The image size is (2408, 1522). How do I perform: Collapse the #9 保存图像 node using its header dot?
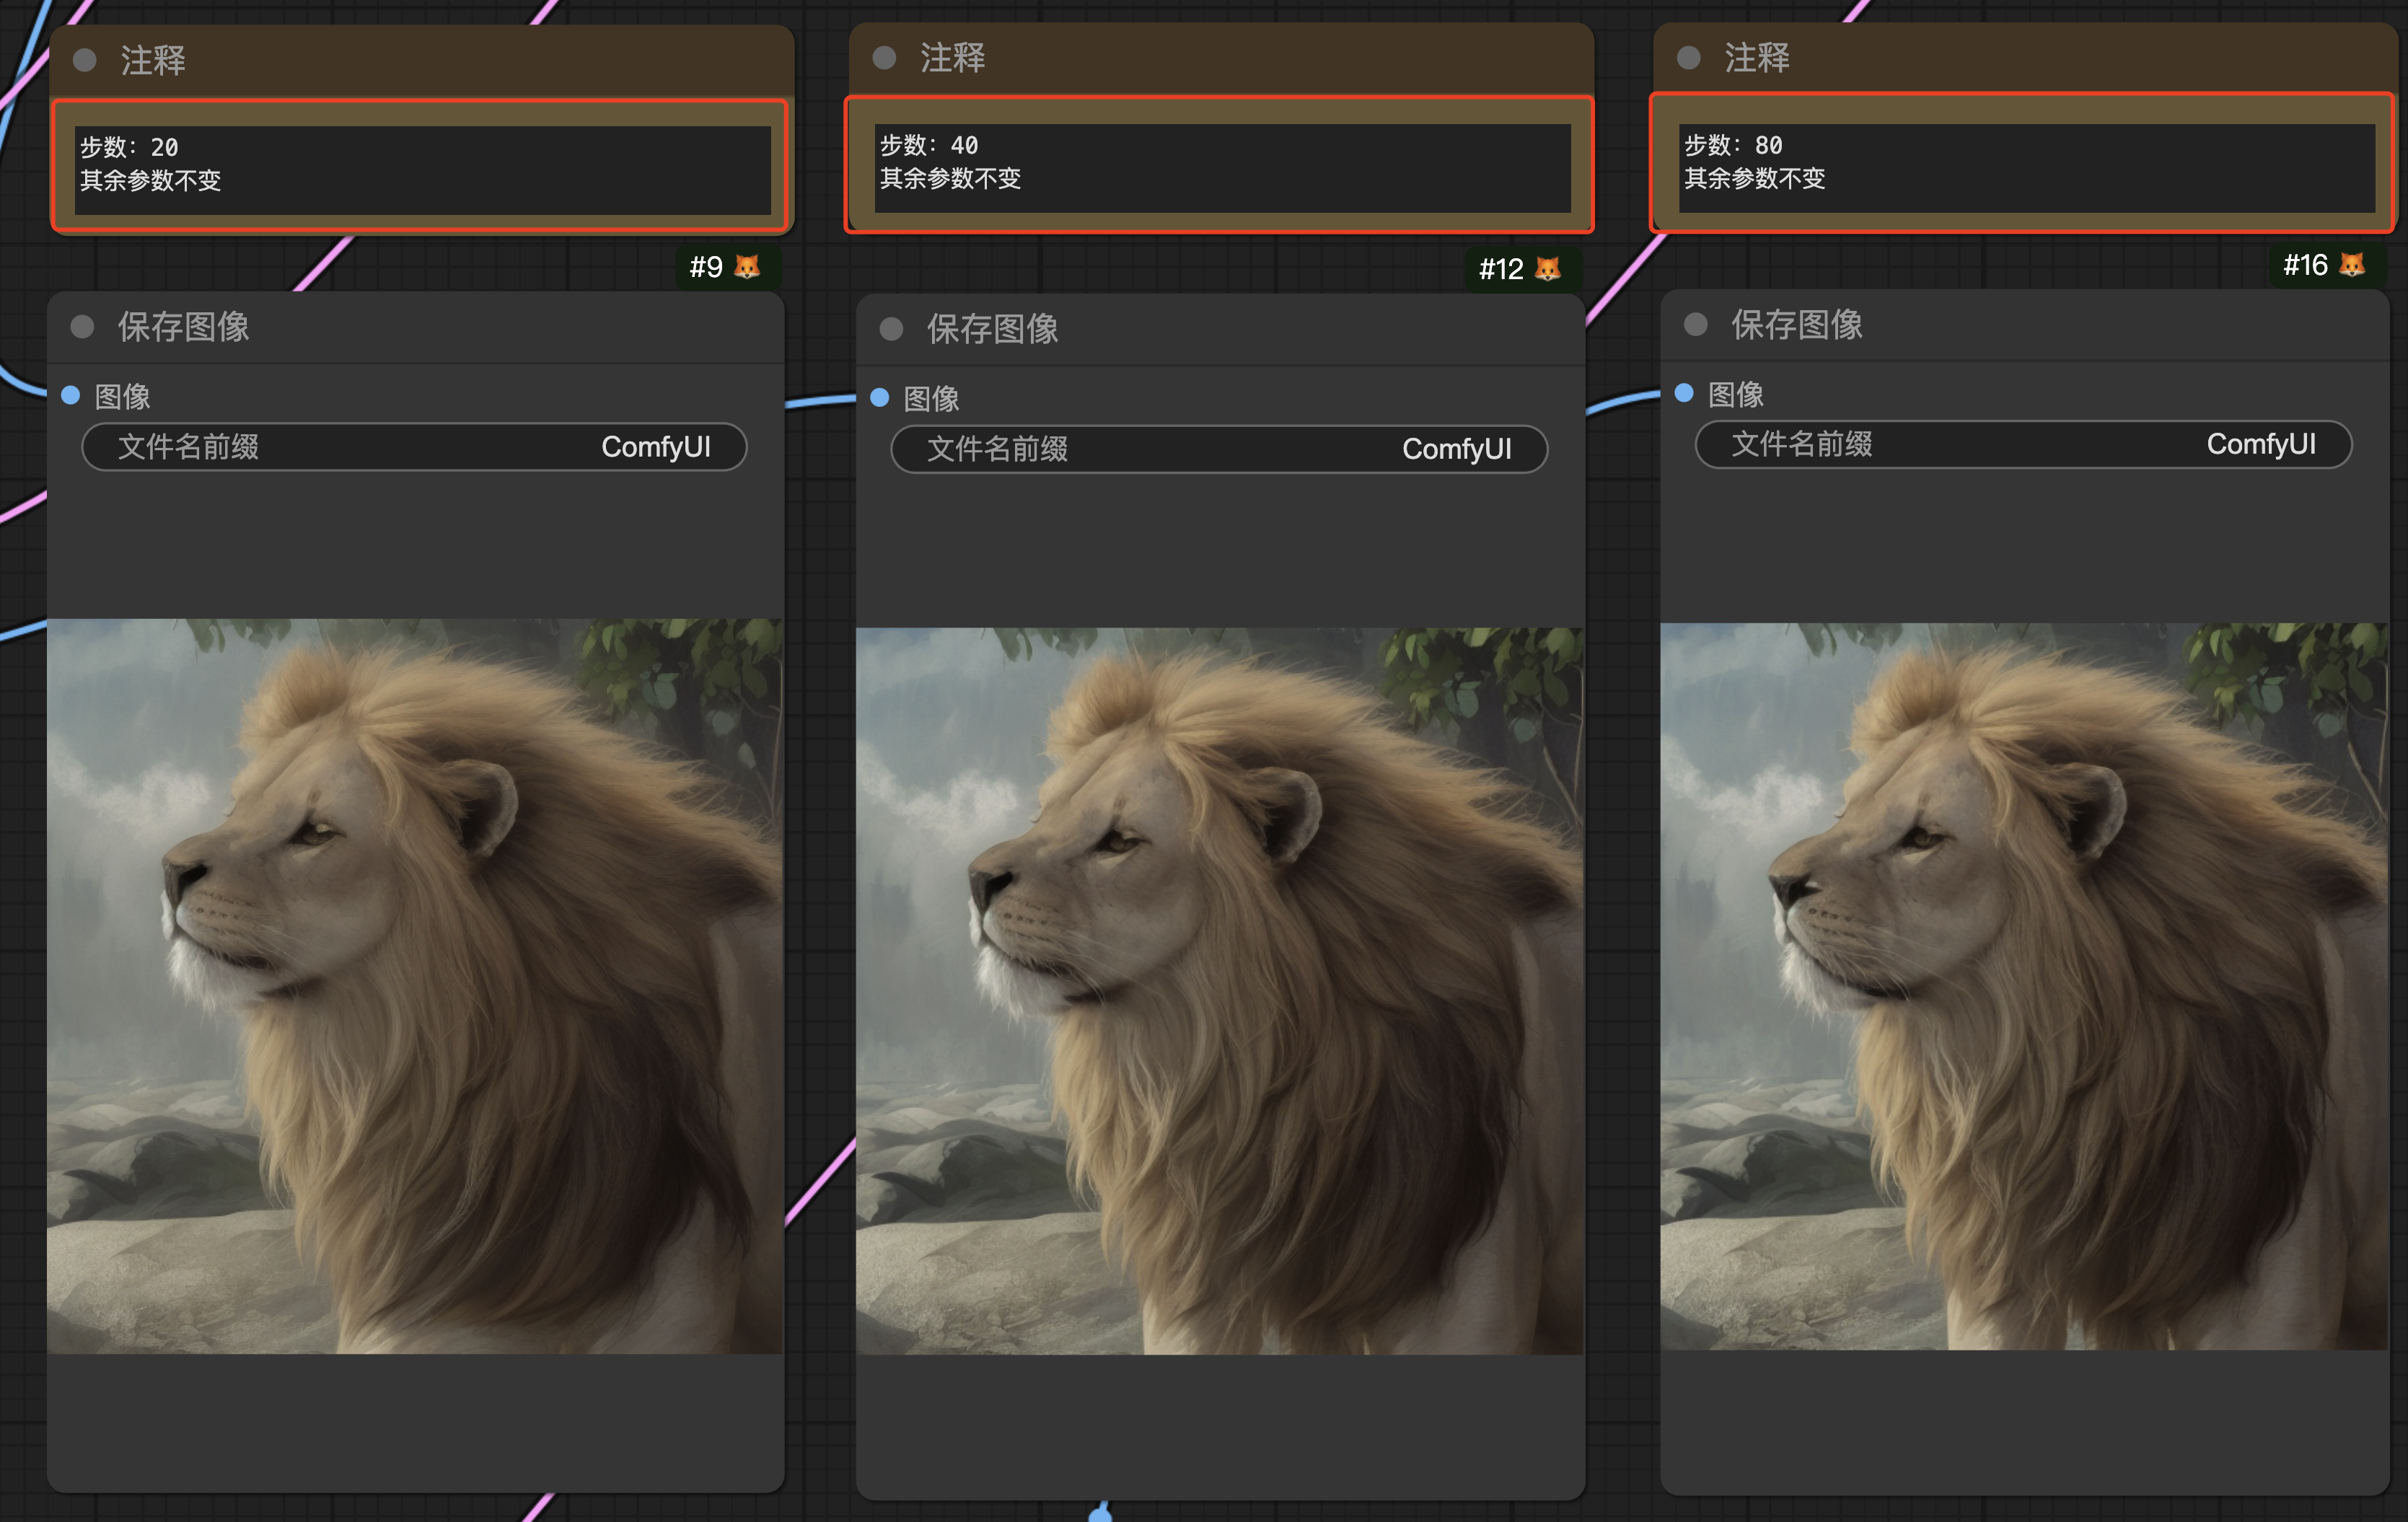click(83, 327)
